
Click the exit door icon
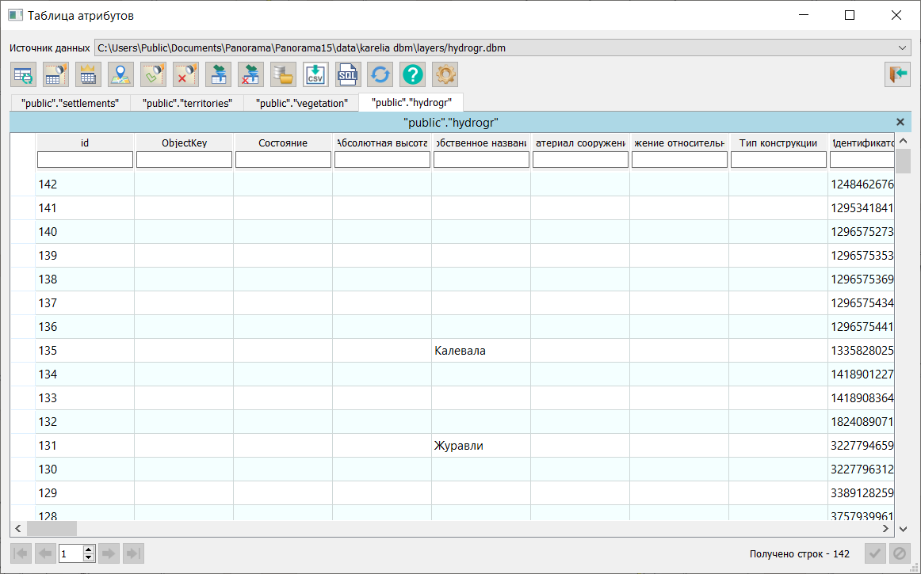click(898, 74)
